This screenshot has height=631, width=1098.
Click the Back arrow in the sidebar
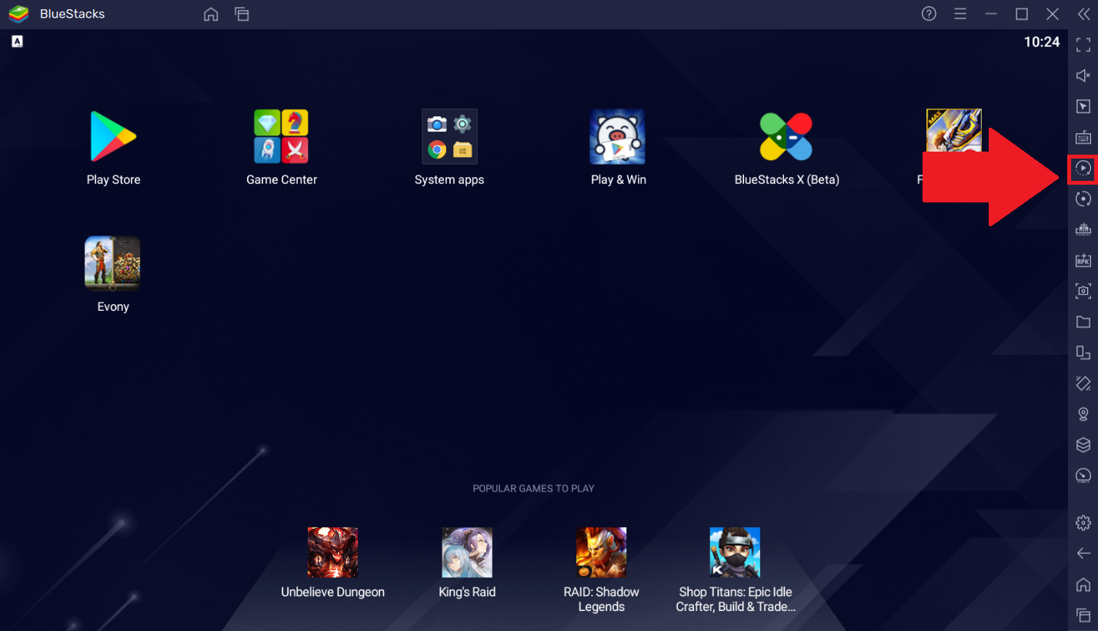point(1083,553)
